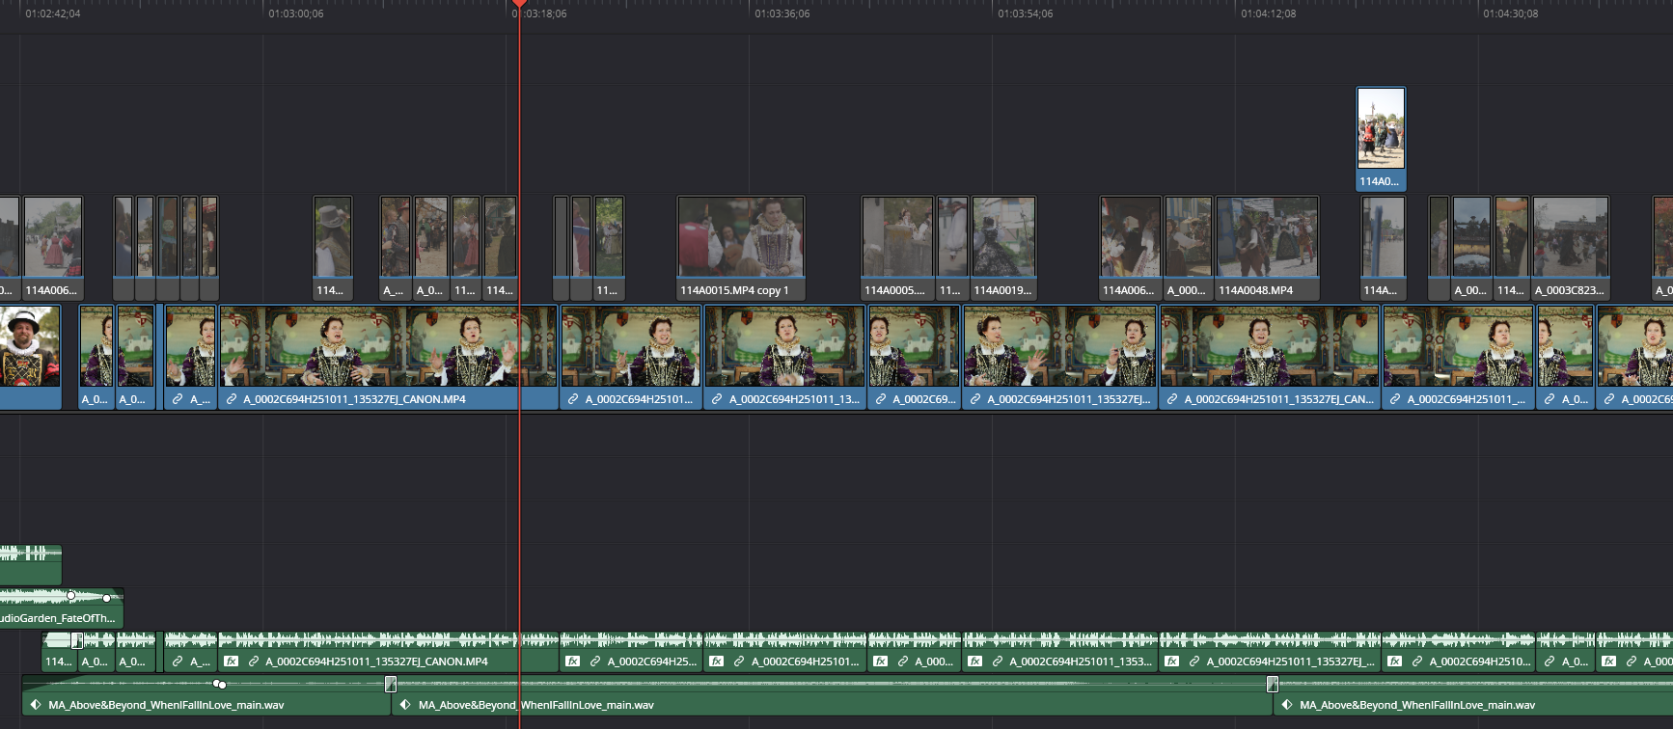Click left volume keyframe on AudioGarden_FateOfTh clip
This screenshot has height=729, width=1673.
[70, 595]
